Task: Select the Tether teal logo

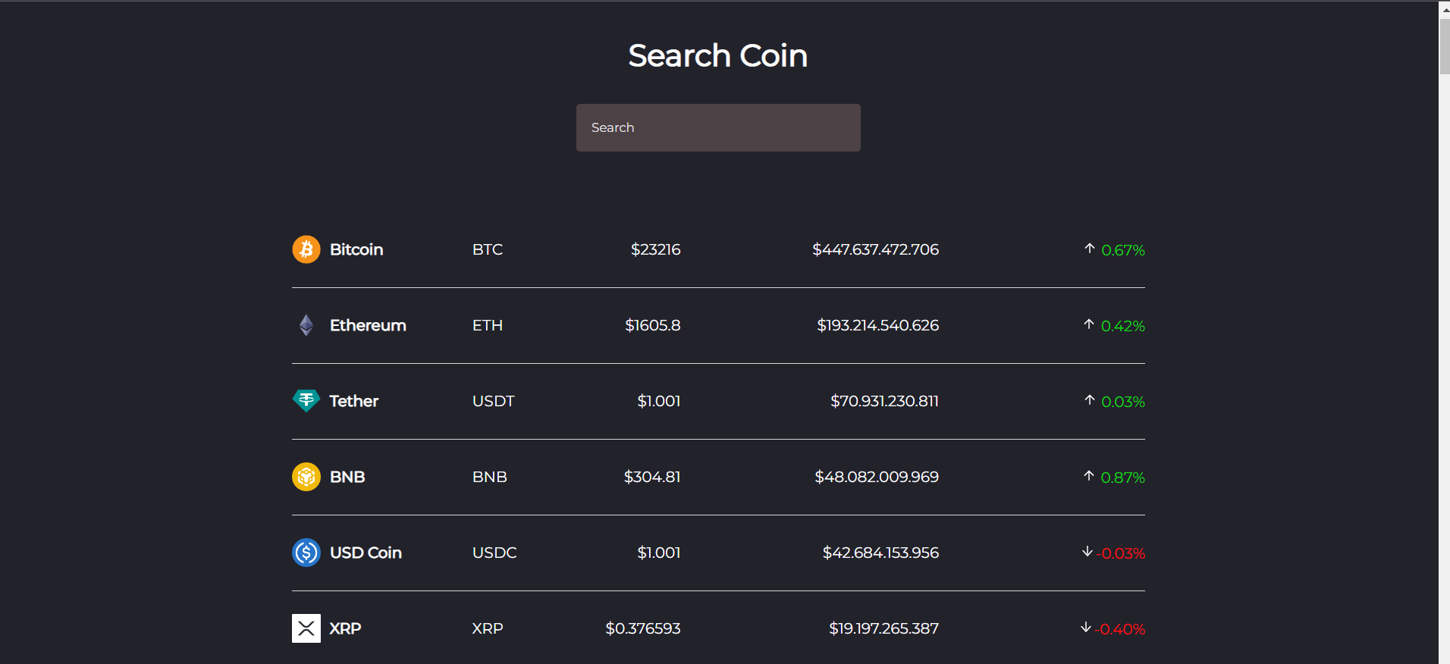Action: (306, 400)
